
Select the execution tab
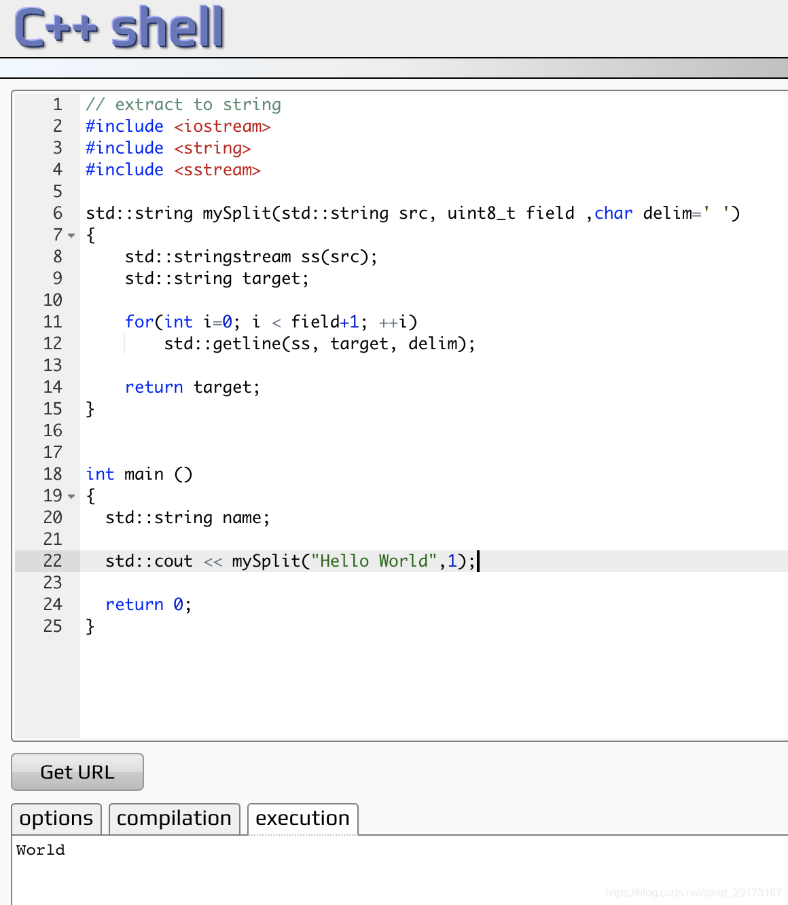(302, 819)
